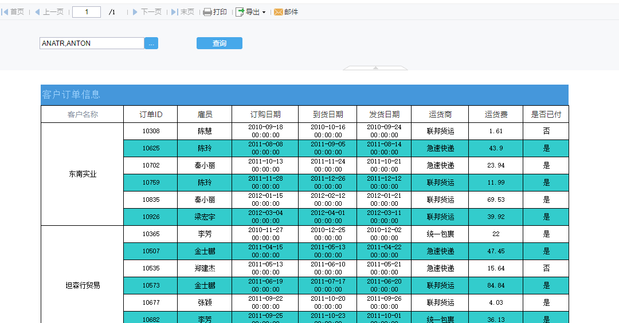Click order ID 10507
This screenshot has width=619, height=323.
pyautogui.click(x=151, y=252)
